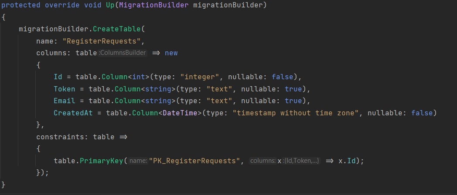Screen dimensions: 457x195
Task: Click the DateTime generic type
Action: pos(180,113)
